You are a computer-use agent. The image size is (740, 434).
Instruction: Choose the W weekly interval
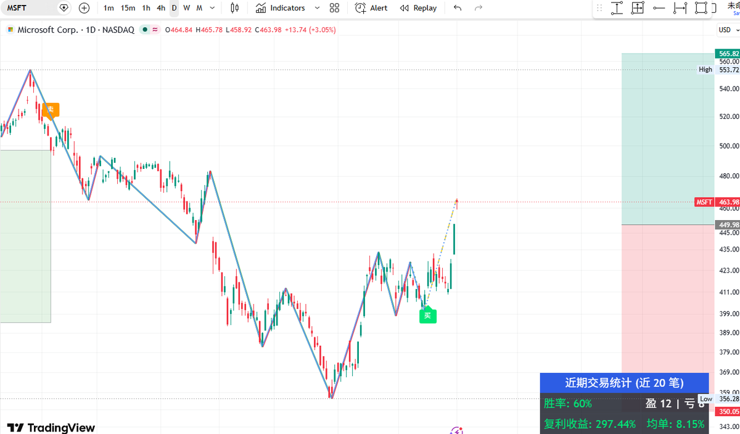[x=186, y=8]
